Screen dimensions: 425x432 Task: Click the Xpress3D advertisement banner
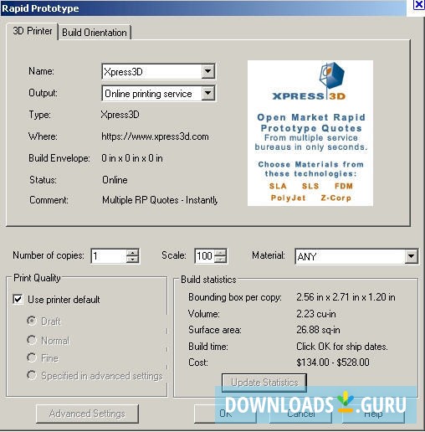pyautogui.click(x=310, y=133)
